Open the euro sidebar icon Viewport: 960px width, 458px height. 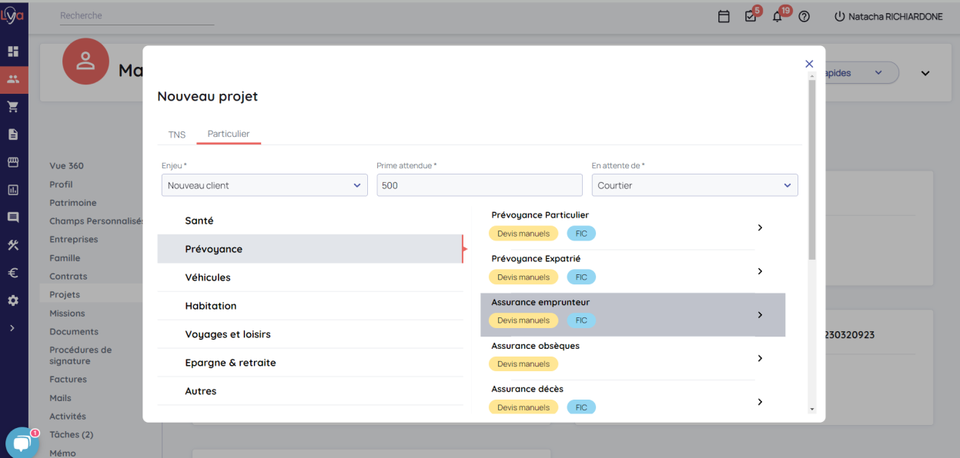13,273
